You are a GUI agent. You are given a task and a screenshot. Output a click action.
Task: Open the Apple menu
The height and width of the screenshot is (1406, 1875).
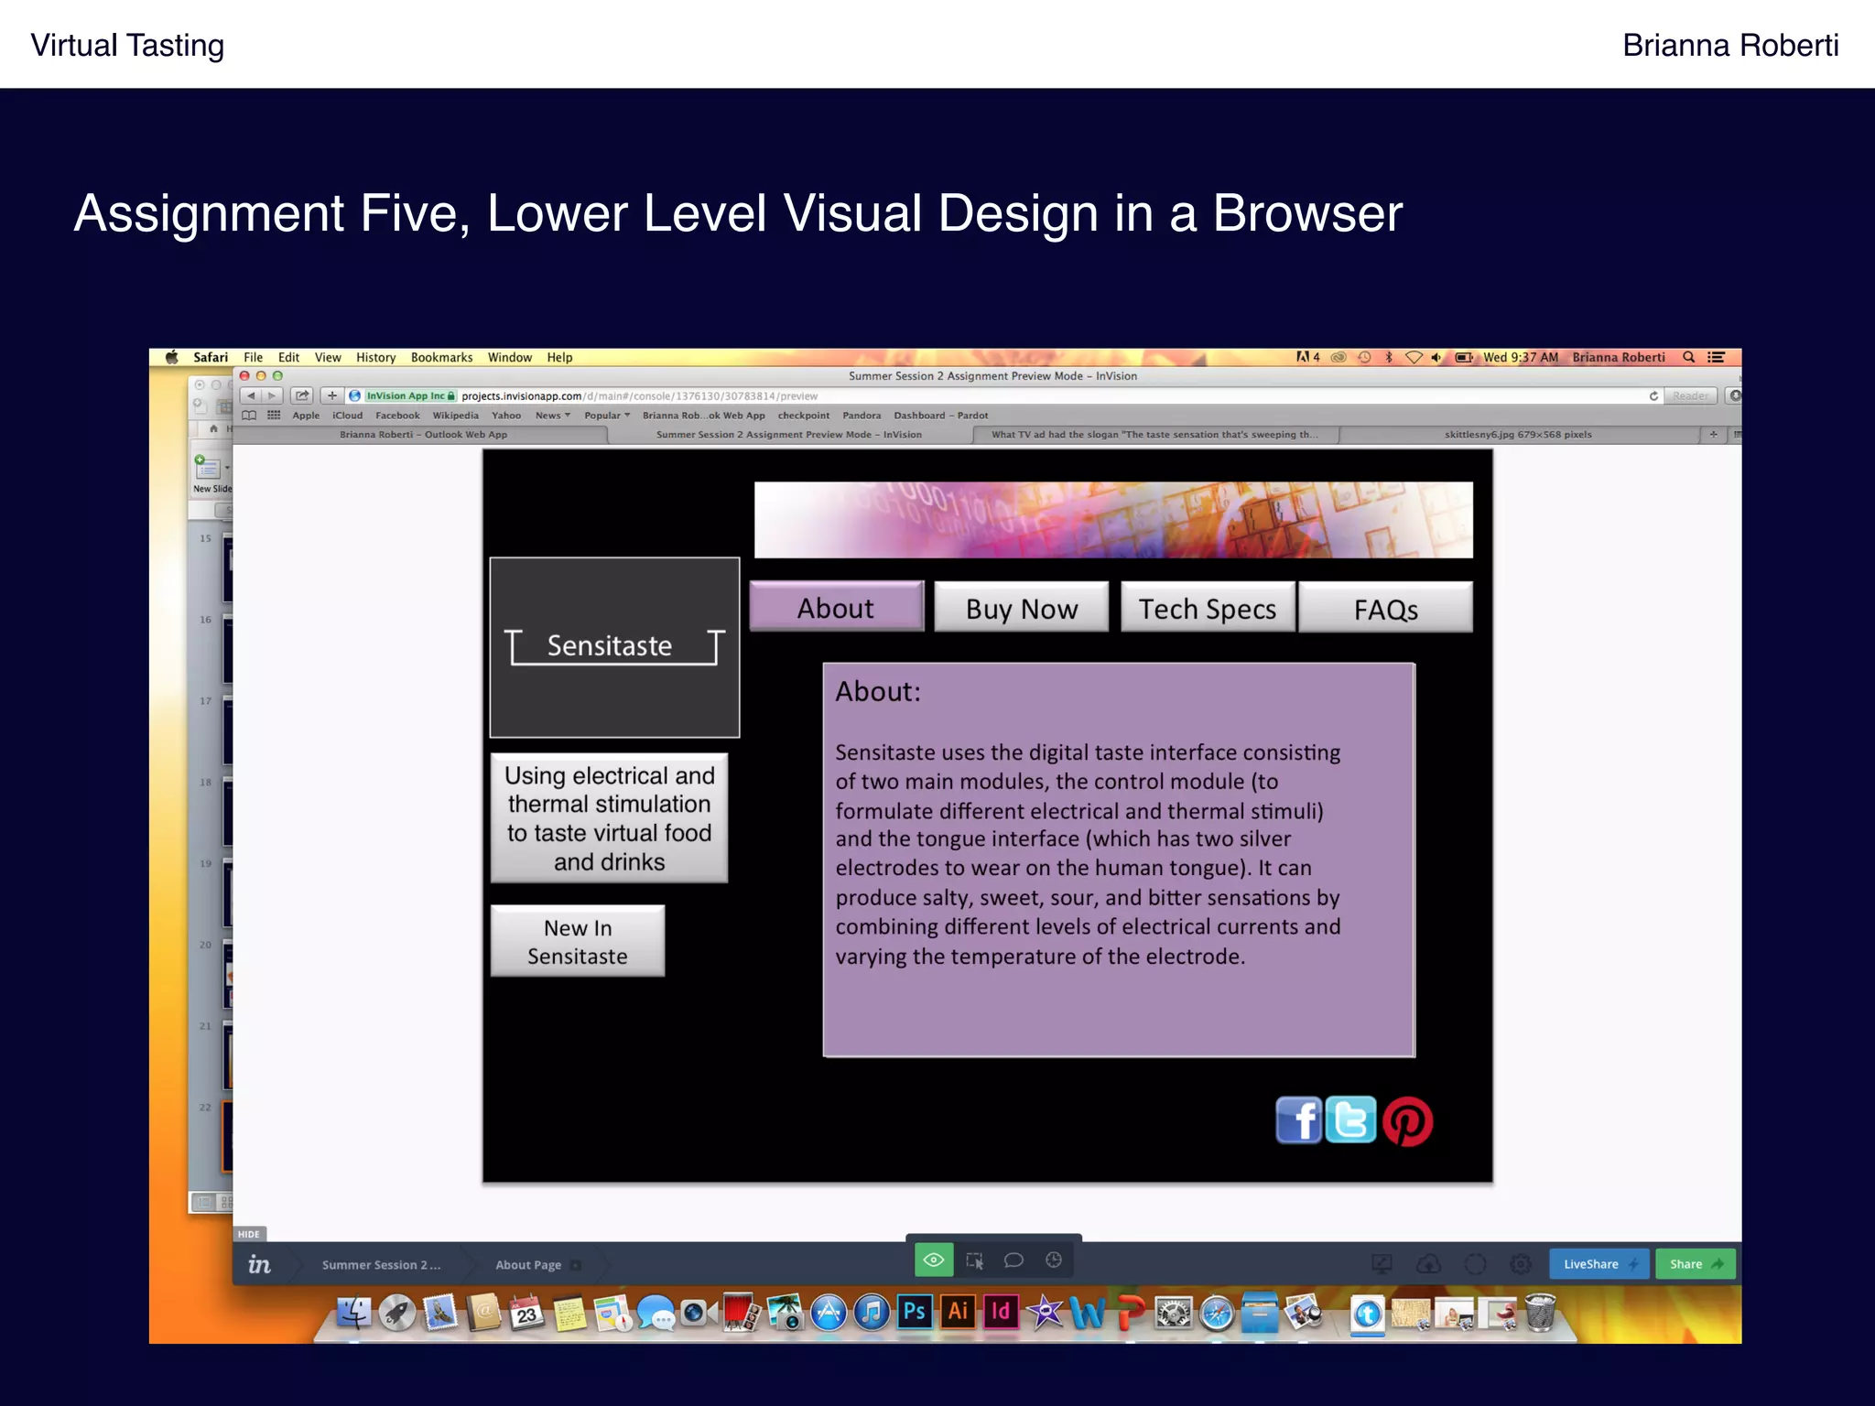(171, 357)
